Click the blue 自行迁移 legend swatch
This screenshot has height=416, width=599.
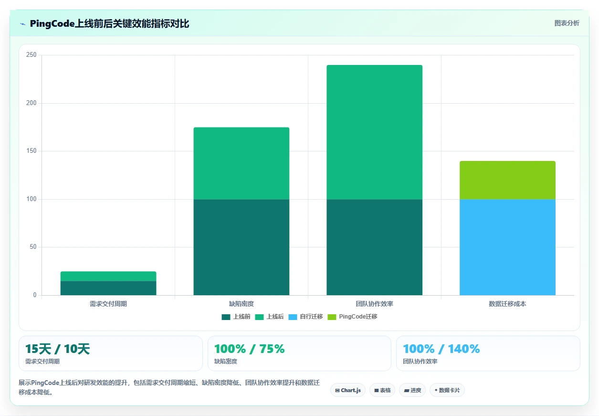coord(293,317)
